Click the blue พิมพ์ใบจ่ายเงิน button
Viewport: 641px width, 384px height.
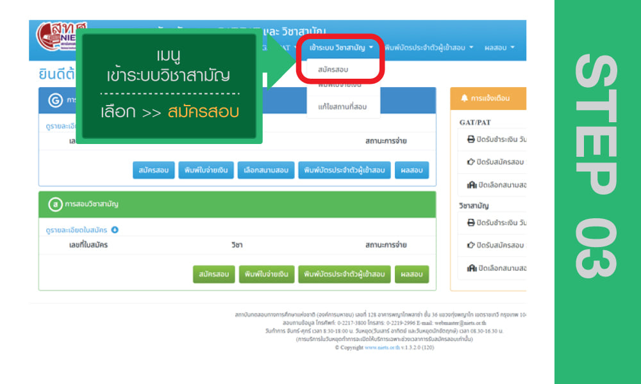pos(206,170)
